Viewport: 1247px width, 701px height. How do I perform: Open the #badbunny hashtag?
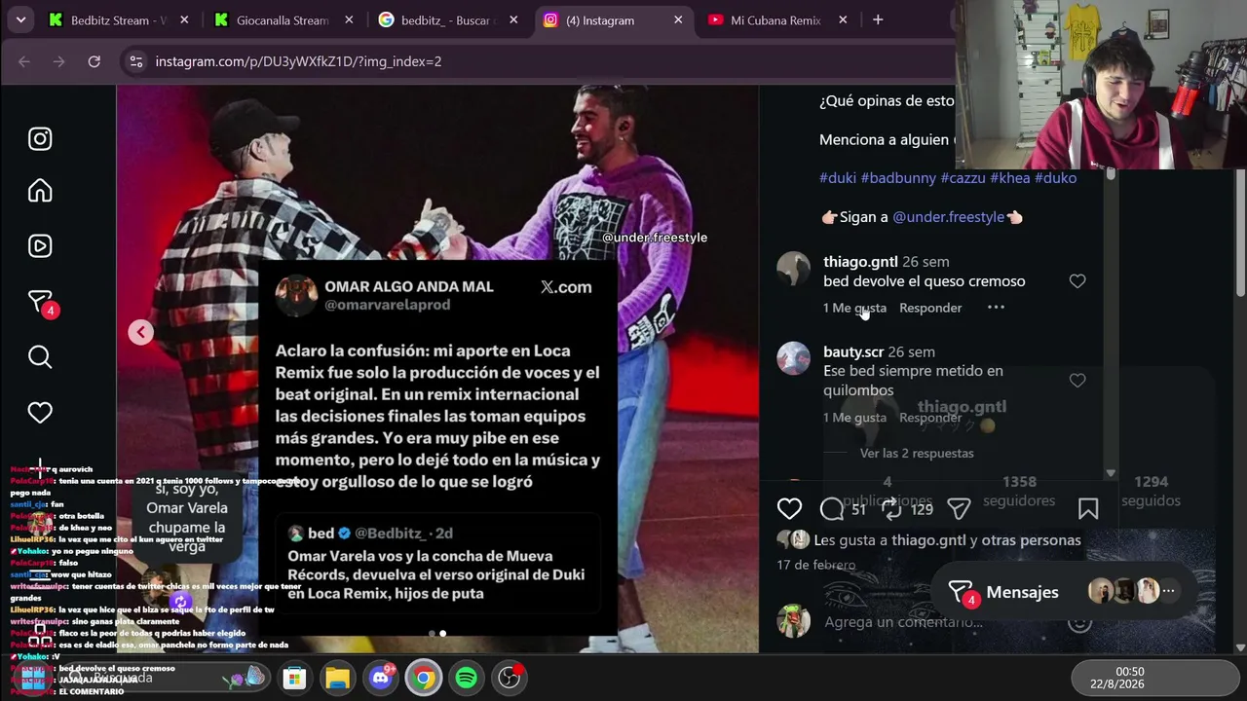pos(898,178)
